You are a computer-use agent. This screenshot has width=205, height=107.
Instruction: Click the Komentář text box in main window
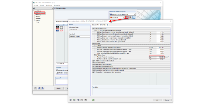(x=62, y=82)
